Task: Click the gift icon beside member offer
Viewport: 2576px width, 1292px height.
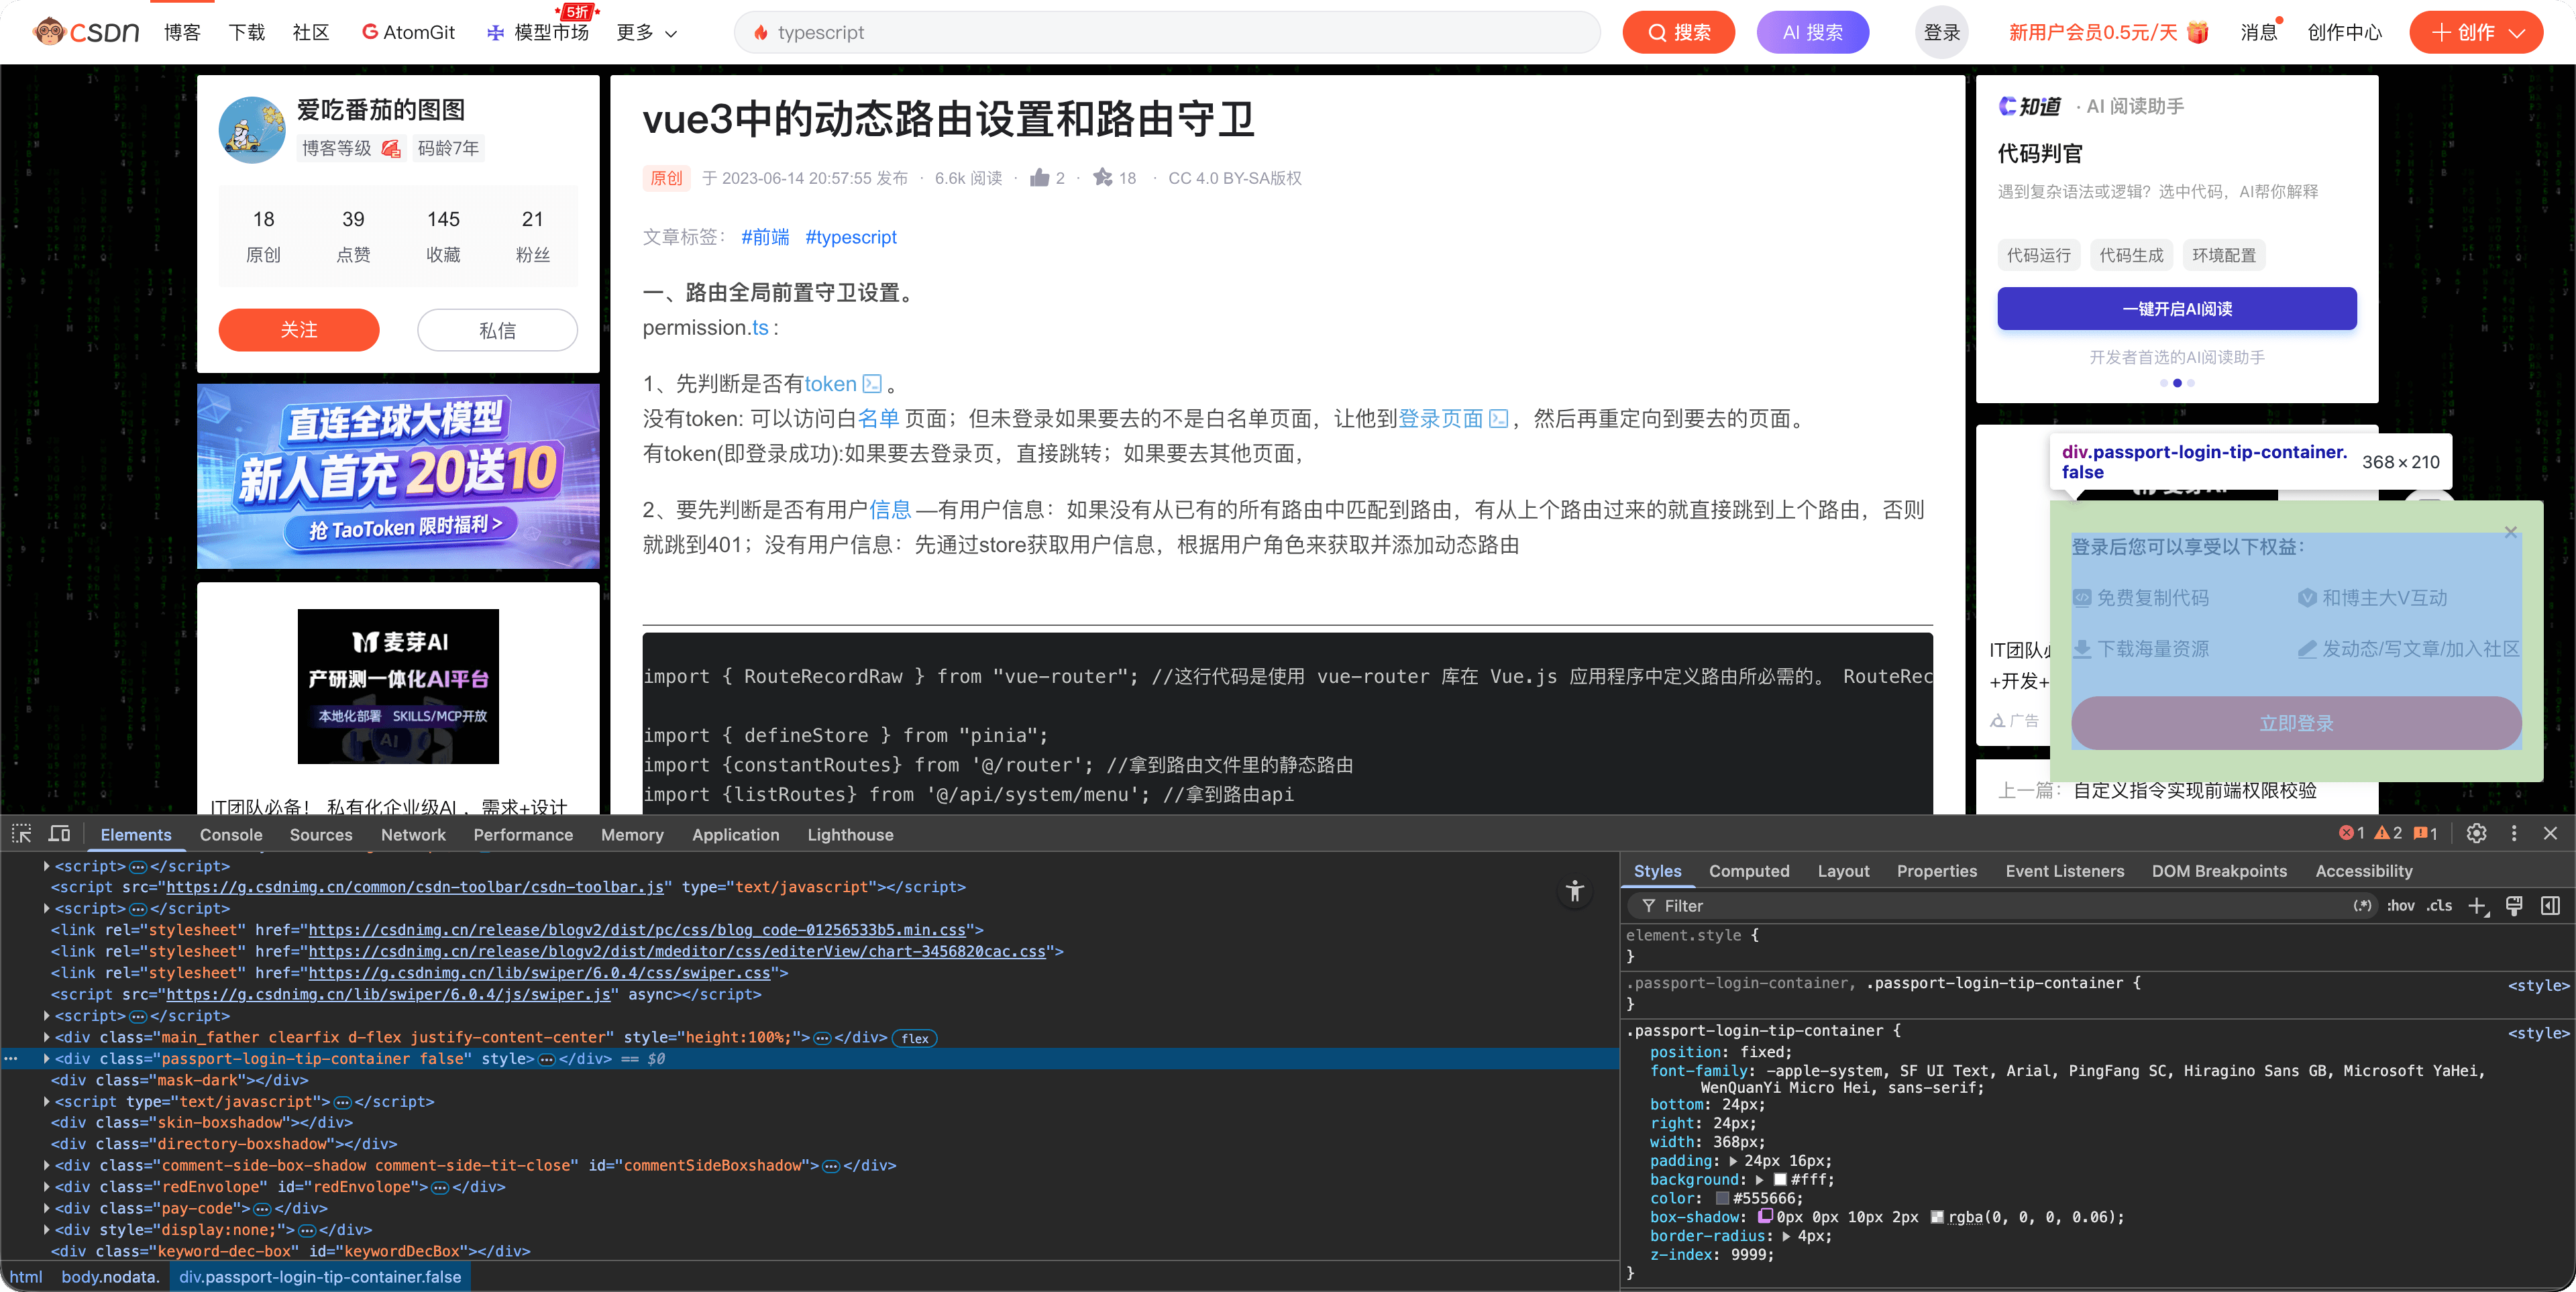Action: click(x=2198, y=32)
